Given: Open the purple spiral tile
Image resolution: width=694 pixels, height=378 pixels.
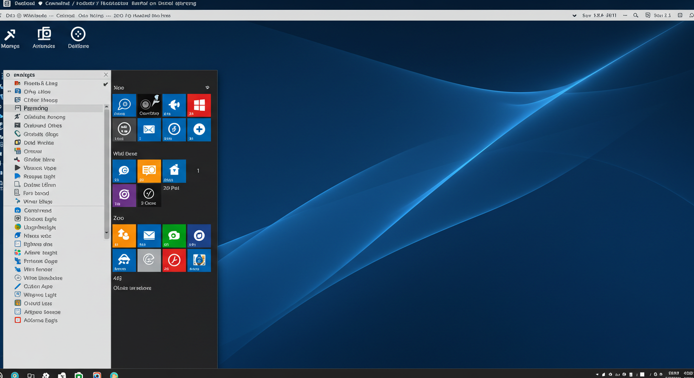Looking at the screenshot, I should click(124, 195).
